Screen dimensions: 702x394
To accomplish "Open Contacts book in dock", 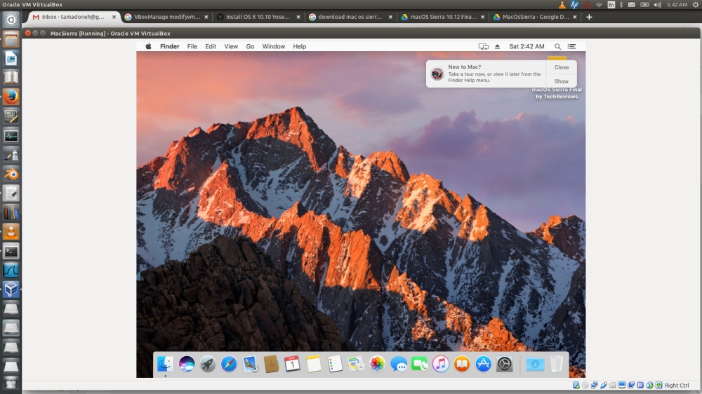I will (x=271, y=364).
